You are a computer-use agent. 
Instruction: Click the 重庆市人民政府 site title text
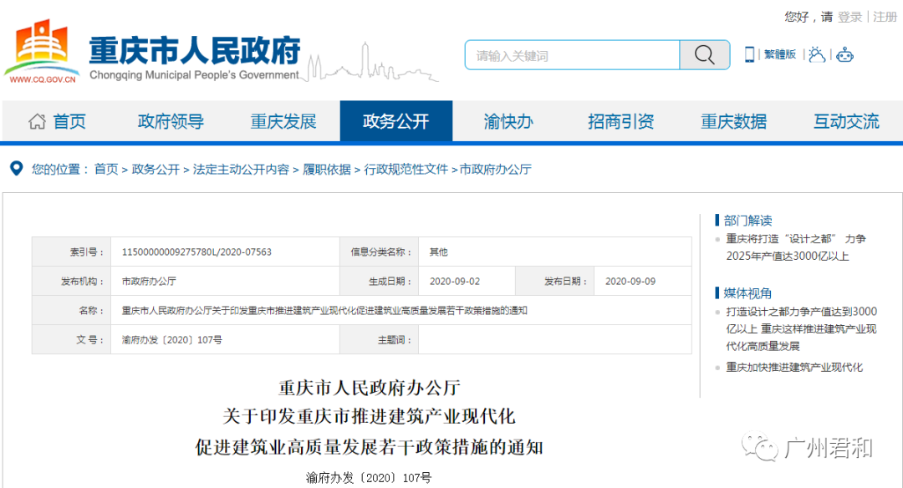[x=195, y=51]
